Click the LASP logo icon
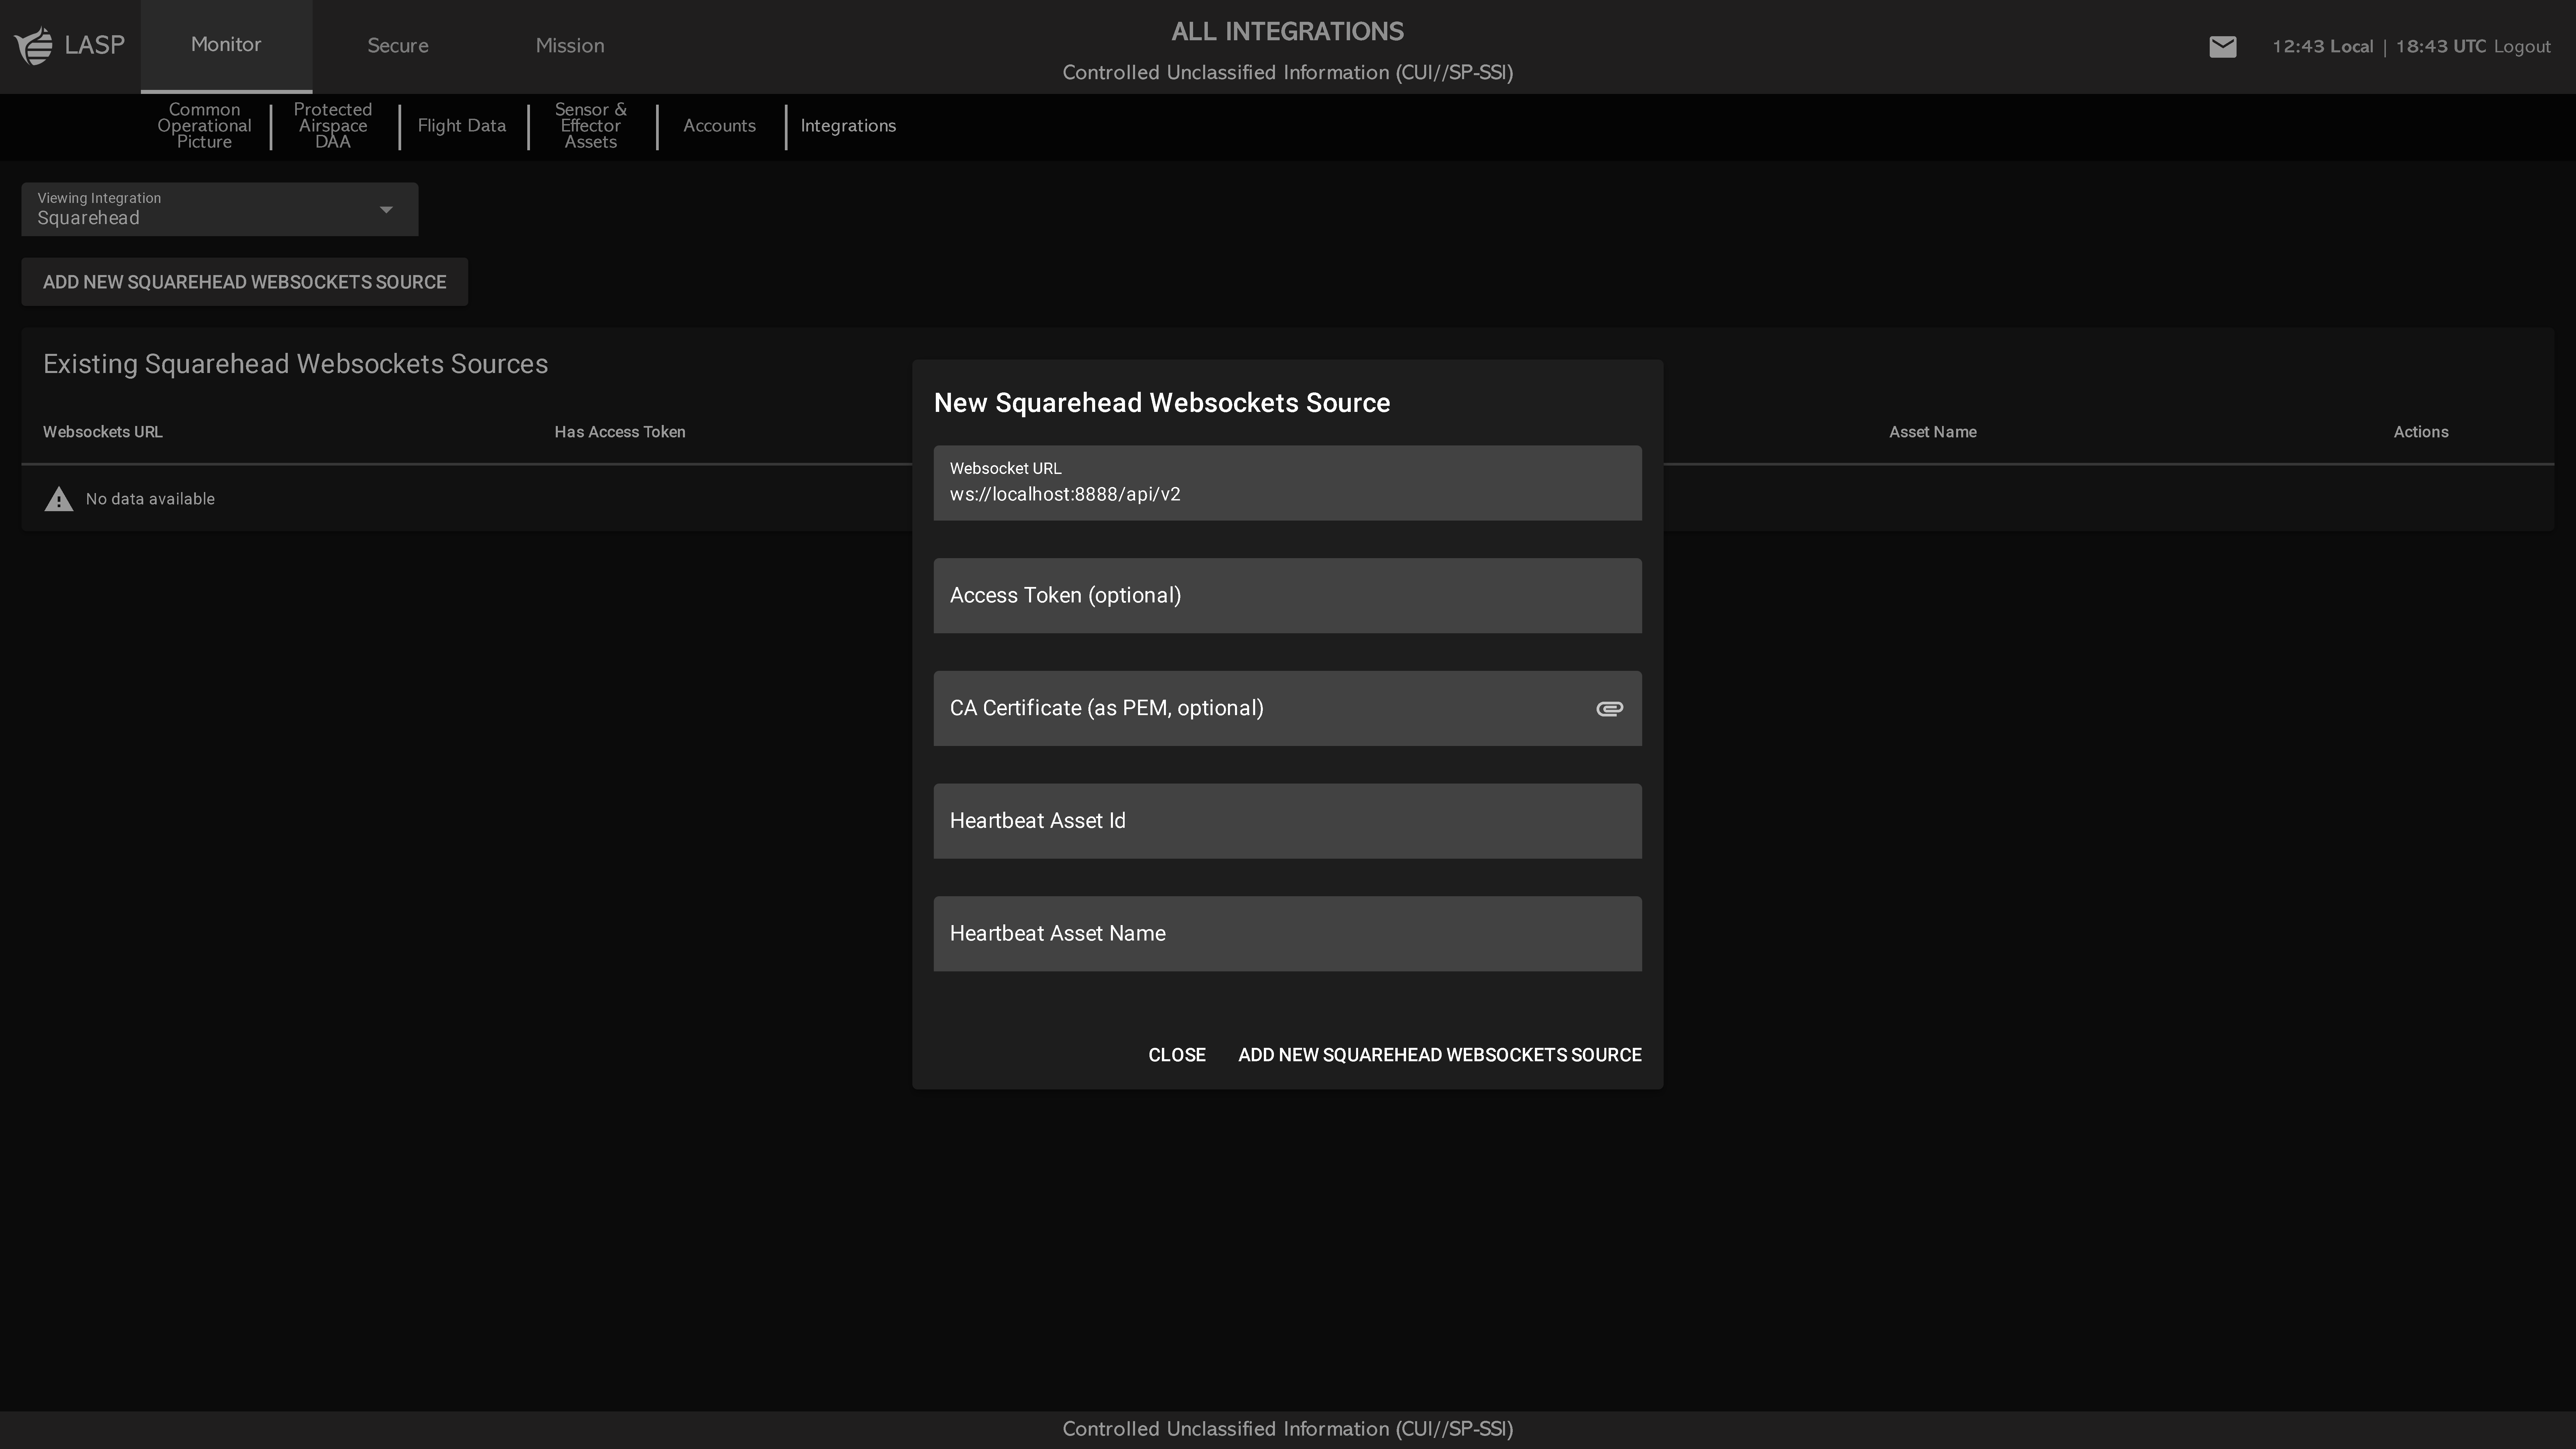Image resolution: width=2576 pixels, height=1449 pixels. pos(34,46)
